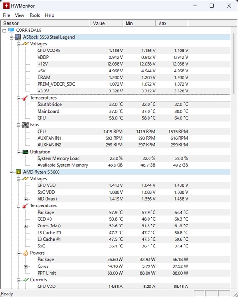Open the Tools menu
This screenshot has width=238, height=297.
[34, 15]
